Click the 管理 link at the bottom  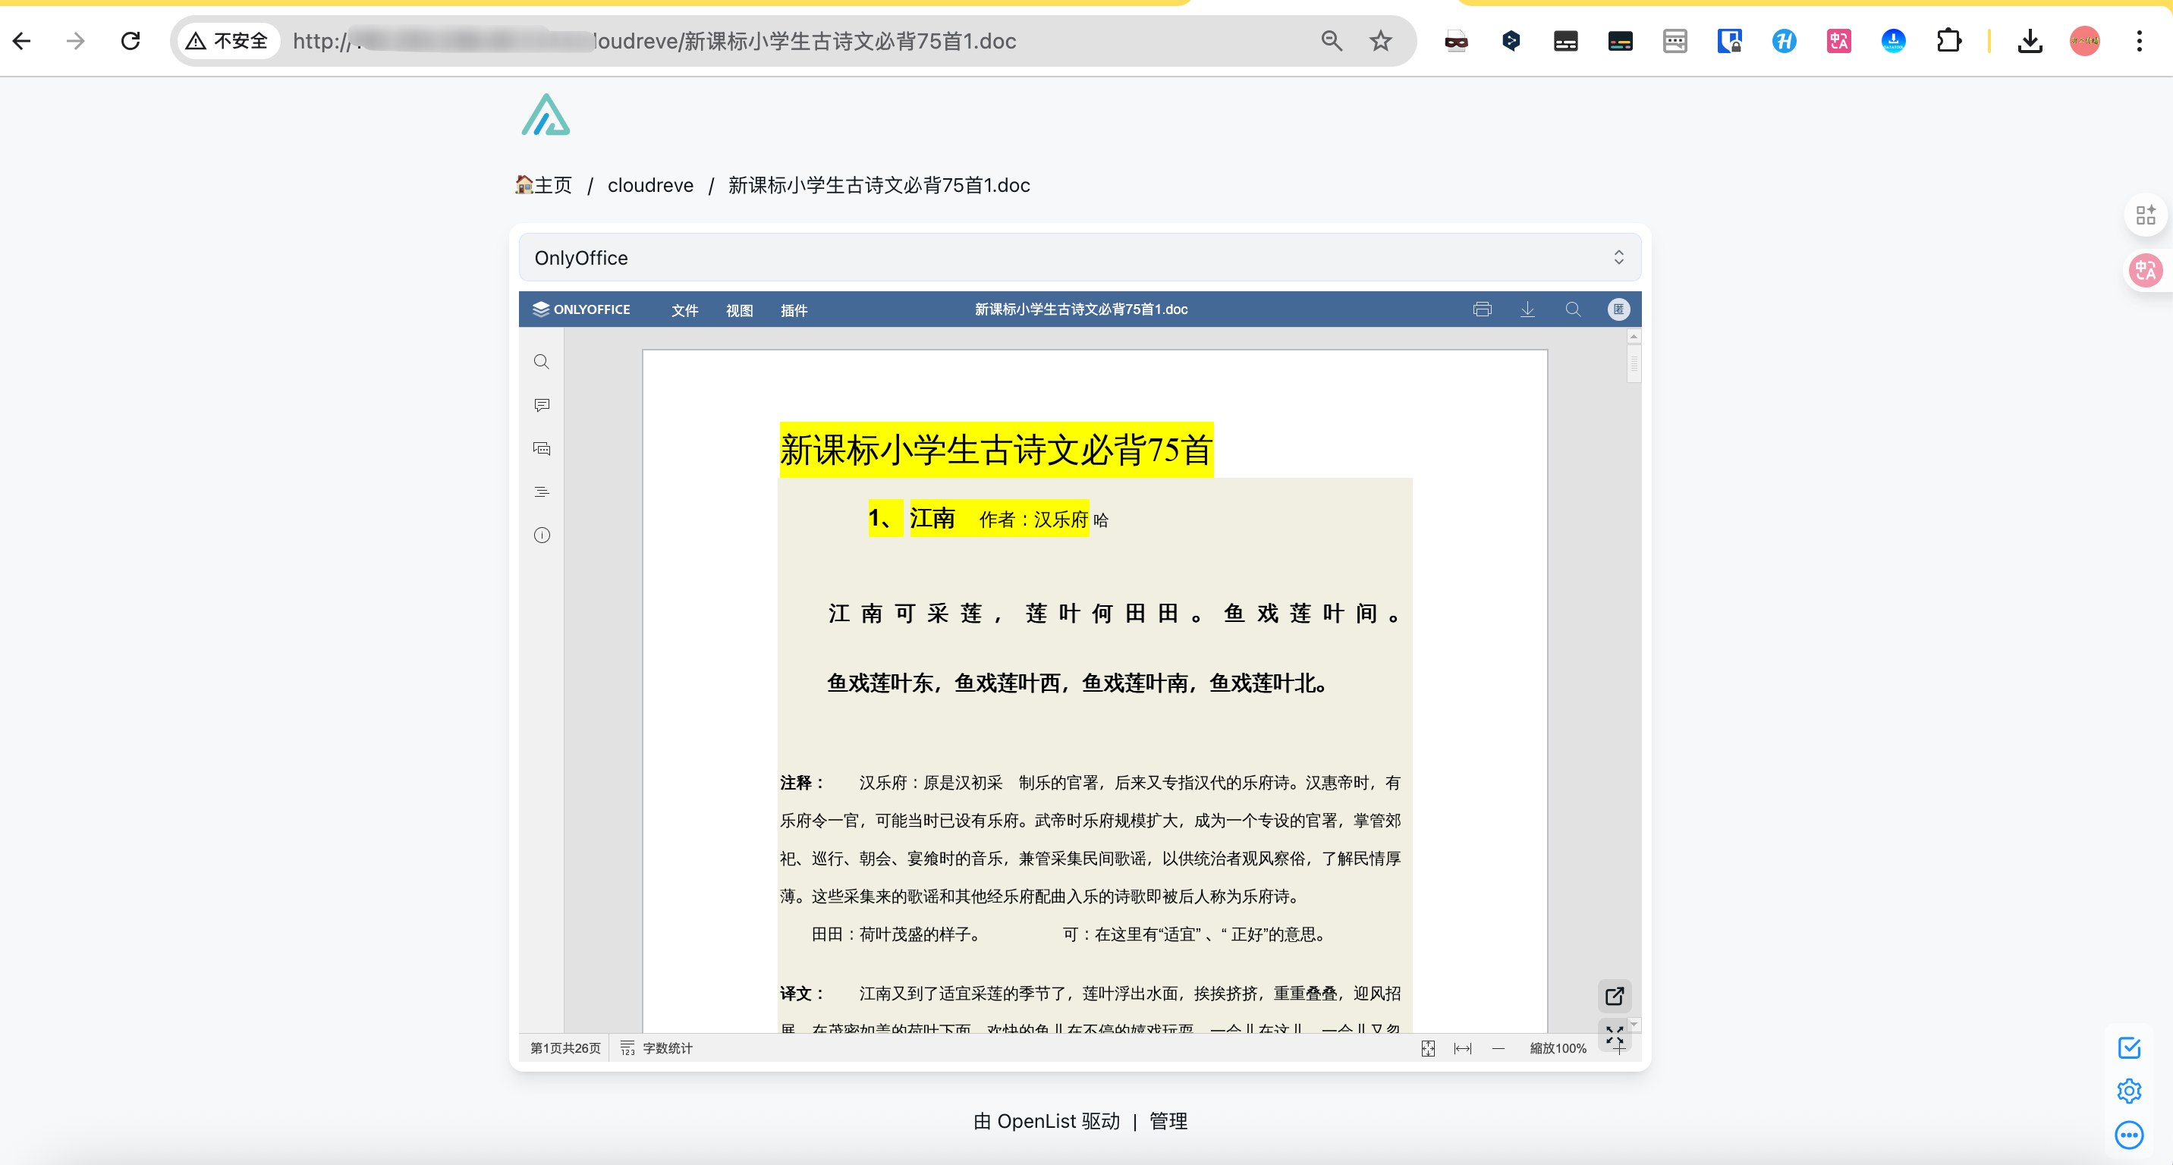[1168, 1121]
